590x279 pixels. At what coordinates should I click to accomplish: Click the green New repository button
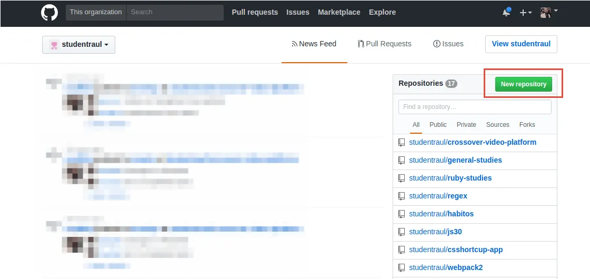pos(523,84)
